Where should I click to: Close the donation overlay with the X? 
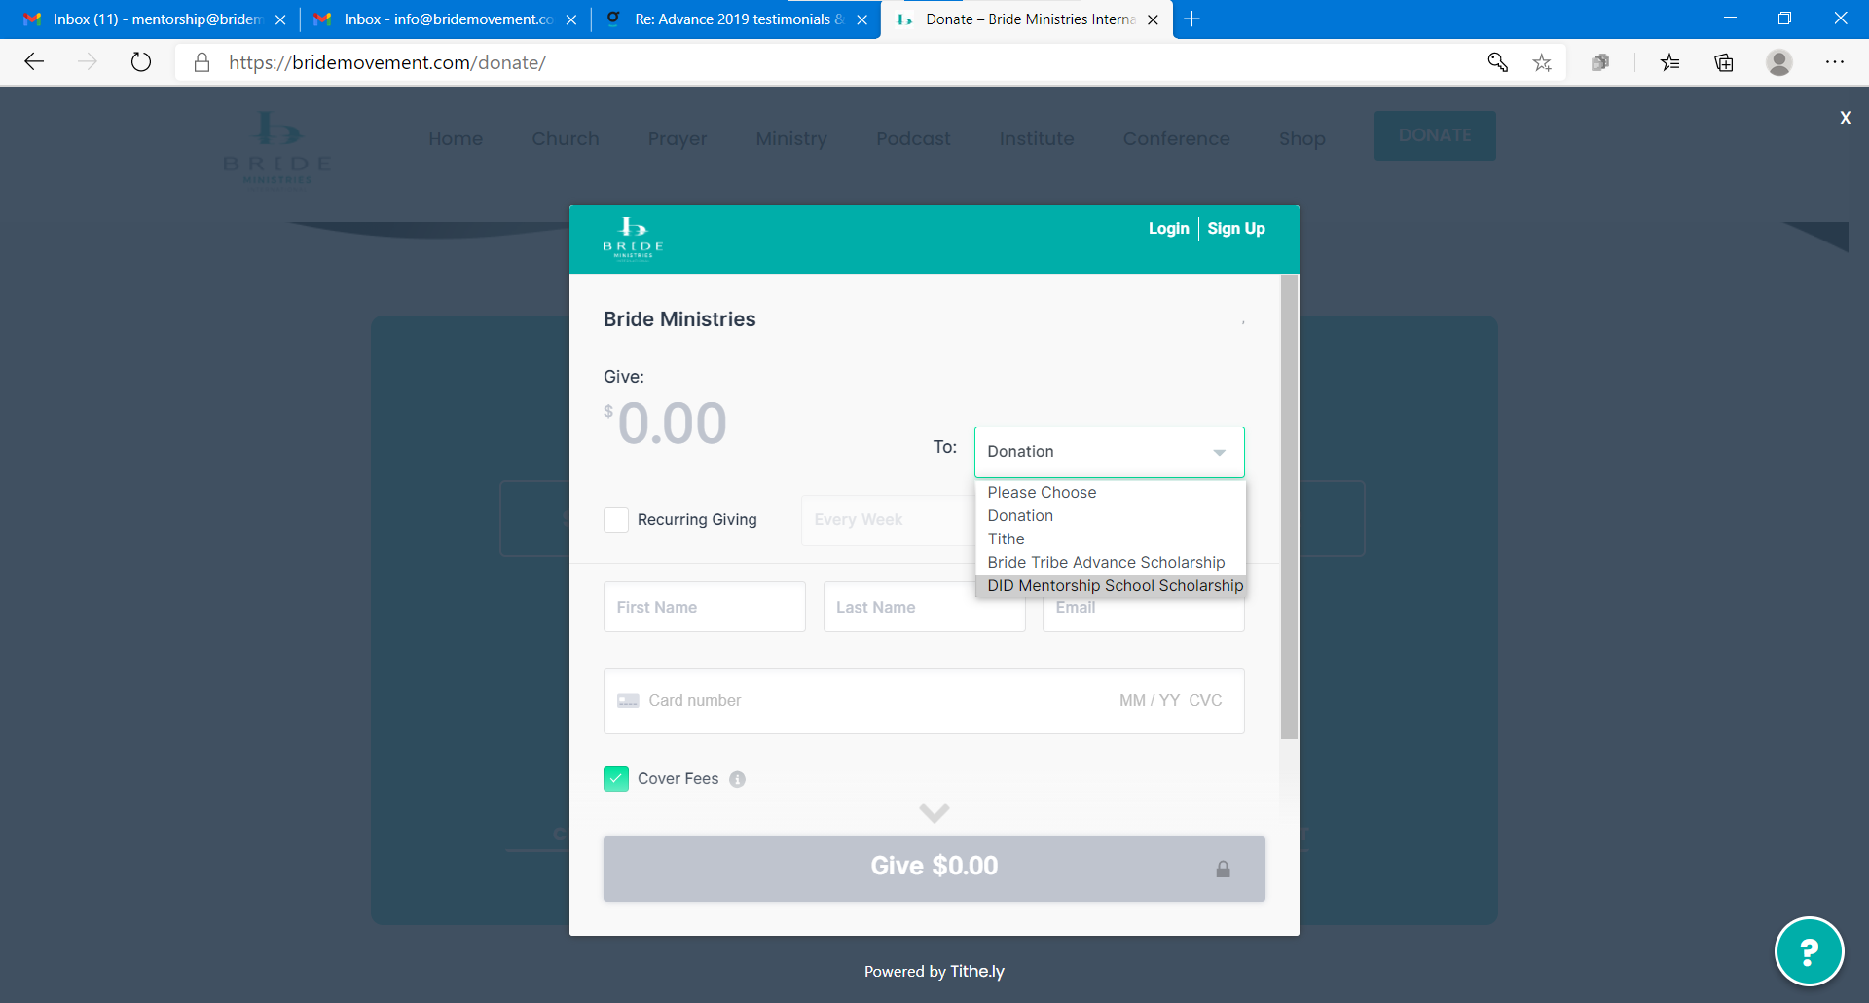click(x=1845, y=118)
